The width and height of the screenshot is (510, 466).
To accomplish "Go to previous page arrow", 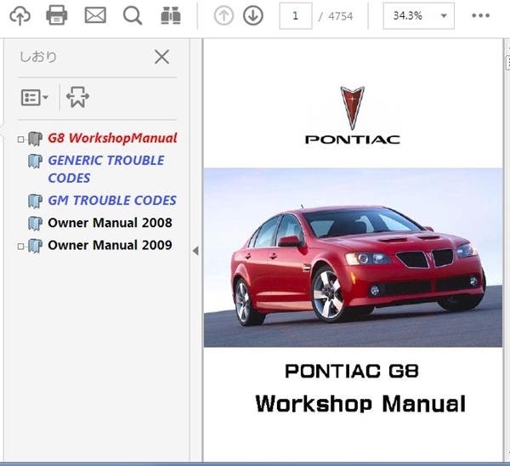I will click(x=224, y=15).
